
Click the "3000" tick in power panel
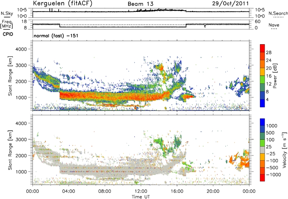tap(21, 65)
